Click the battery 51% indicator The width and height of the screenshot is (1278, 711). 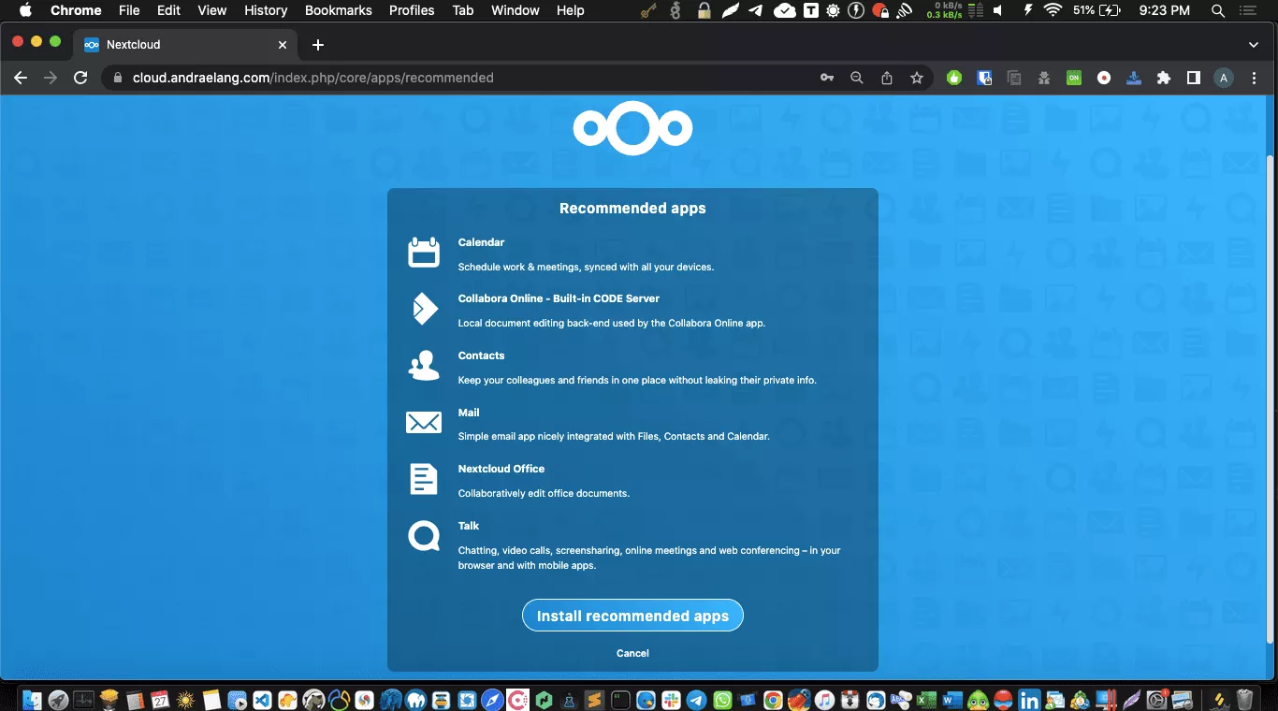[1096, 10]
